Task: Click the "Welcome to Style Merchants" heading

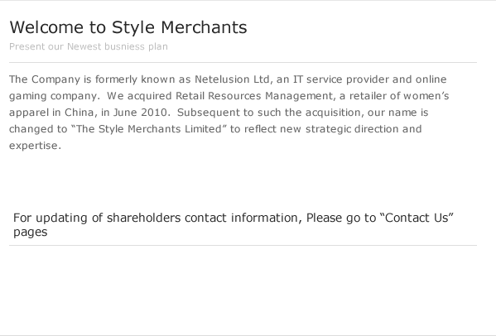Action: (x=128, y=27)
